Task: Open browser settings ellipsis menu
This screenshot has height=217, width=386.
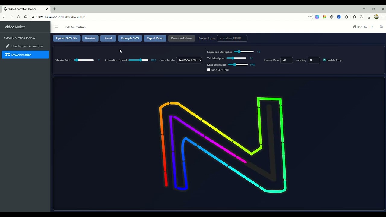Action: tap(383, 17)
